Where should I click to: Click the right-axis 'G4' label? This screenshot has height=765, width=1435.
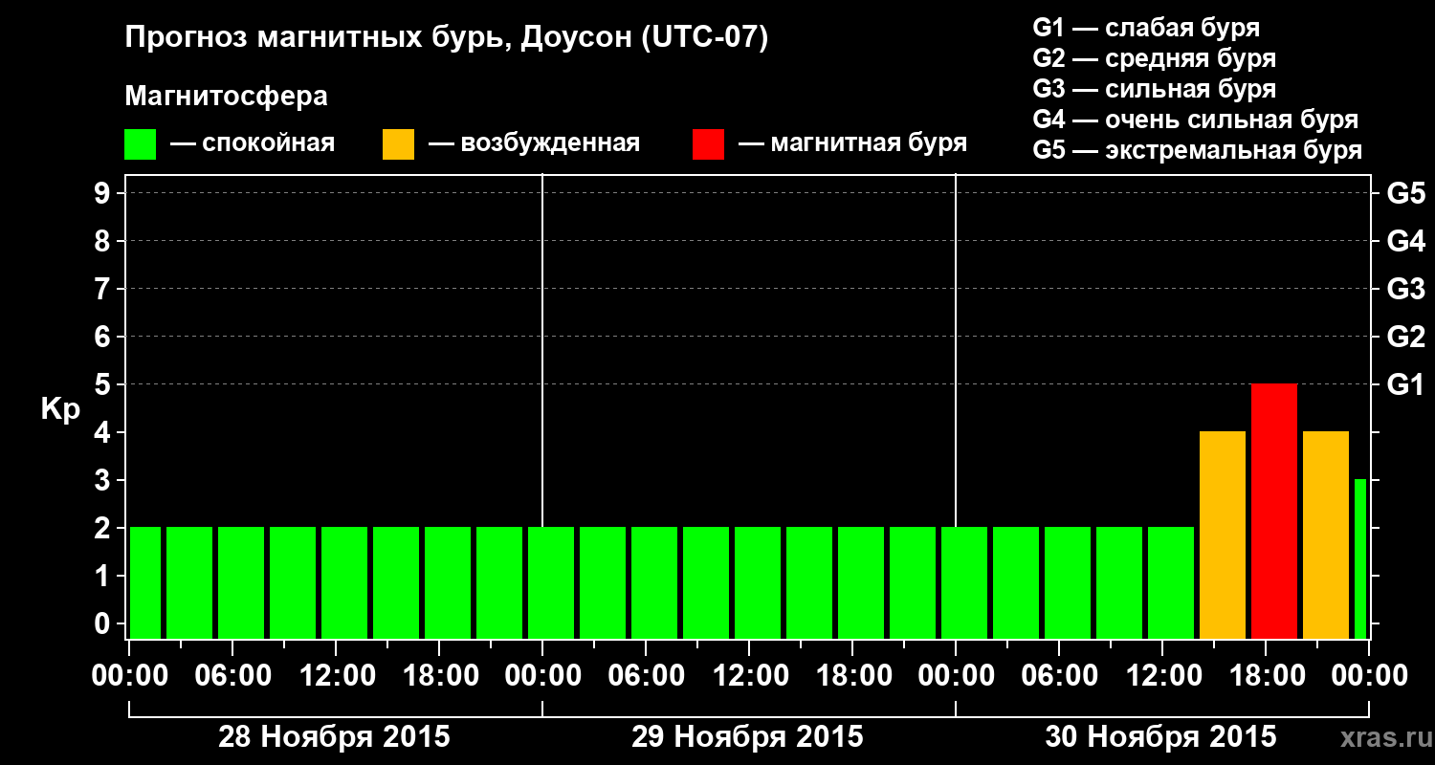click(1406, 242)
